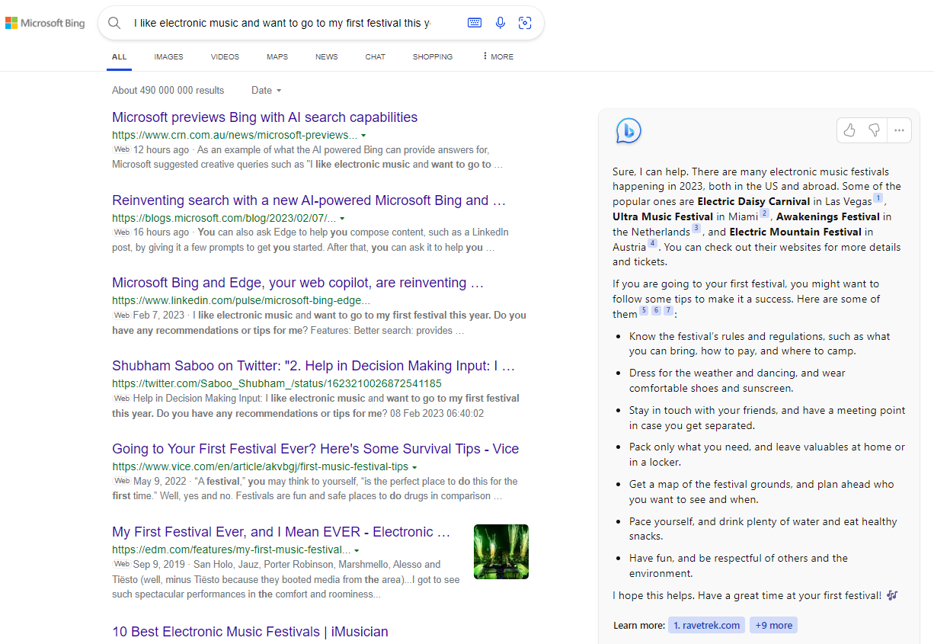
Task: Click 'Electric Mountain Festival' bold text
Action: pyautogui.click(x=795, y=232)
